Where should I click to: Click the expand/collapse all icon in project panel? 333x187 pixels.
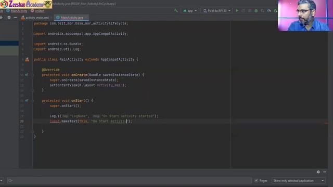(1, 18)
